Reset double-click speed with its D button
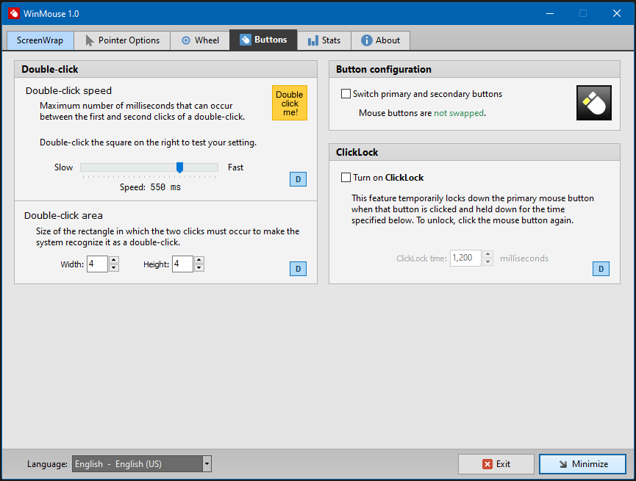The width and height of the screenshot is (636, 481). (x=298, y=179)
